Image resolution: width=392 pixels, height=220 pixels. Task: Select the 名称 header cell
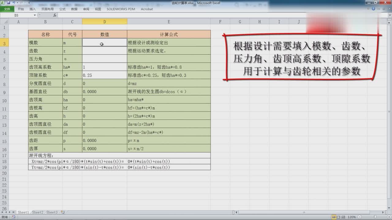tap(45, 34)
